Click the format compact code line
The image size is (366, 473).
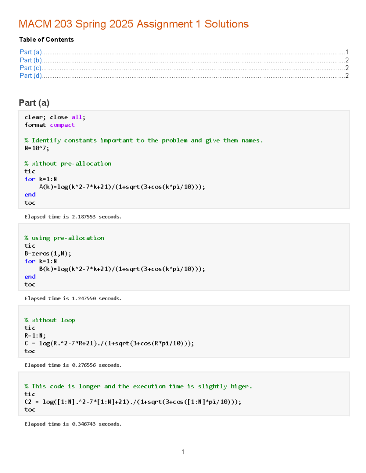pos(49,125)
